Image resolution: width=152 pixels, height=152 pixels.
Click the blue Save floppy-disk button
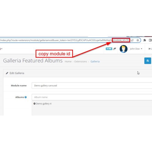pos(148,61)
